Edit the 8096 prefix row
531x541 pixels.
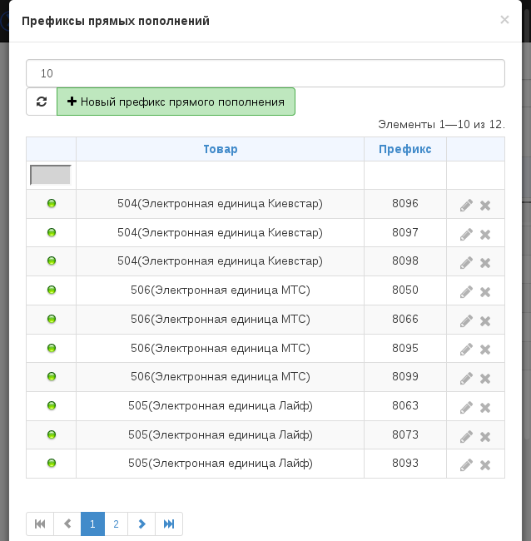466,206
